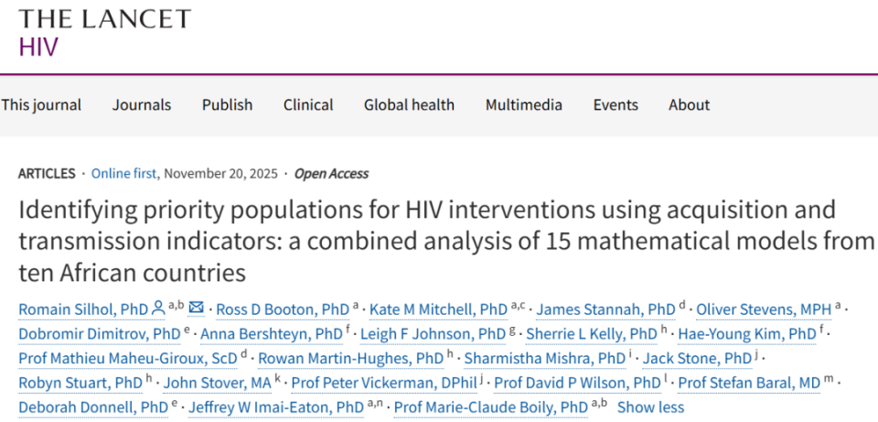The height and width of the screenshot is (422, 878).
Task: Open the About menu
Action: tap(689, 104)
